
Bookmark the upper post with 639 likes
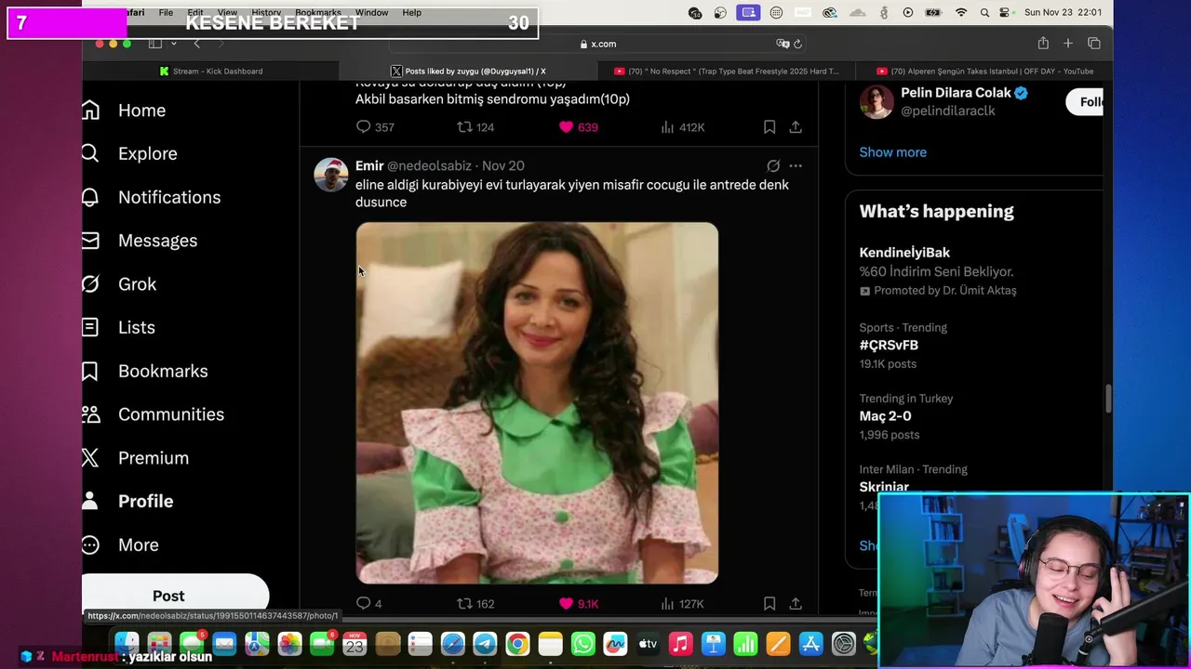[769, 126]
